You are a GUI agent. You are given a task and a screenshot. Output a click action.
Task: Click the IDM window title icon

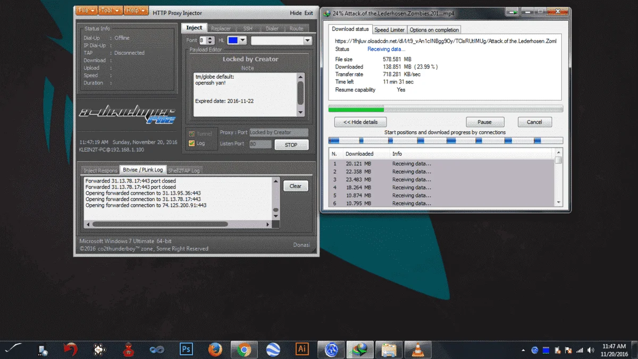pyautogui.click(x=326, y=13)
